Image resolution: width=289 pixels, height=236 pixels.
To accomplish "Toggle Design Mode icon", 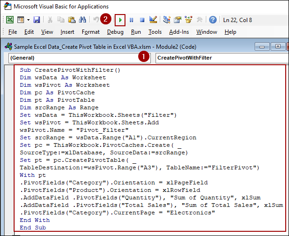I will point(153,20).
